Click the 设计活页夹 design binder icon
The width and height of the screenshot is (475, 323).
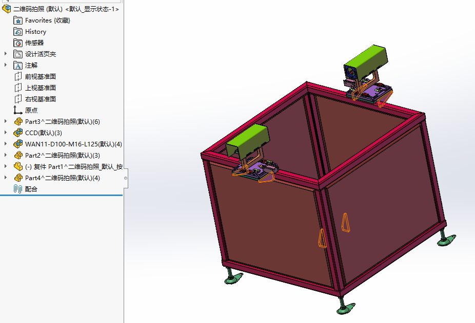[18, 54]
